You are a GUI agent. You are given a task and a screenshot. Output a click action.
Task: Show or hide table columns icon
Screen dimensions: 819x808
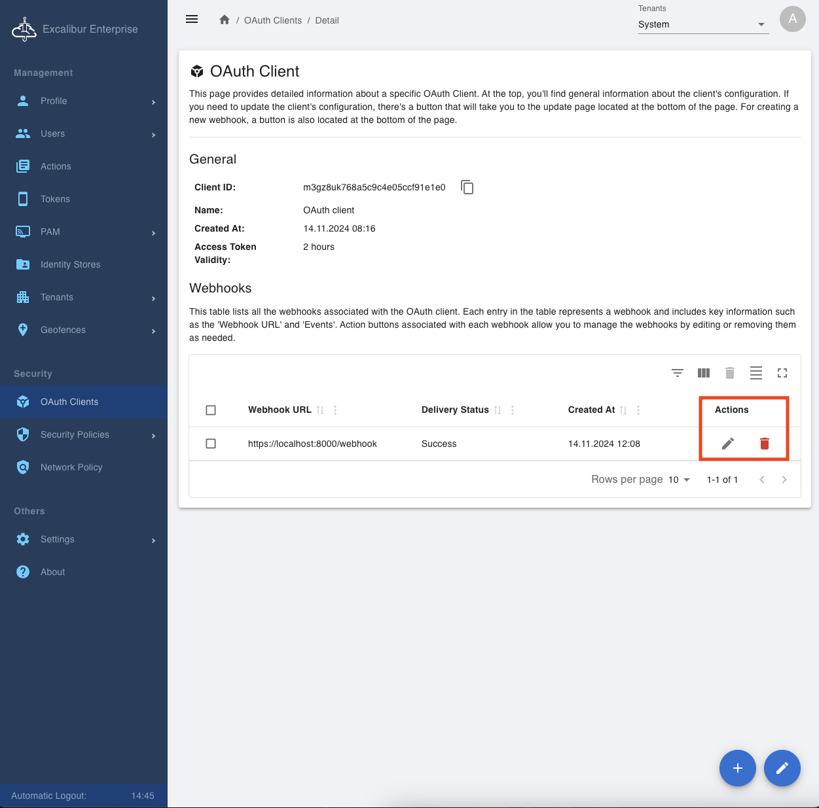pos(704,373)
